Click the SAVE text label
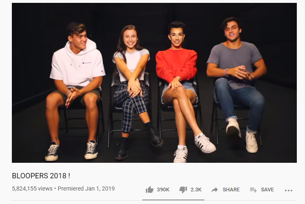The image size is (305, 204). tap(267, 190)
